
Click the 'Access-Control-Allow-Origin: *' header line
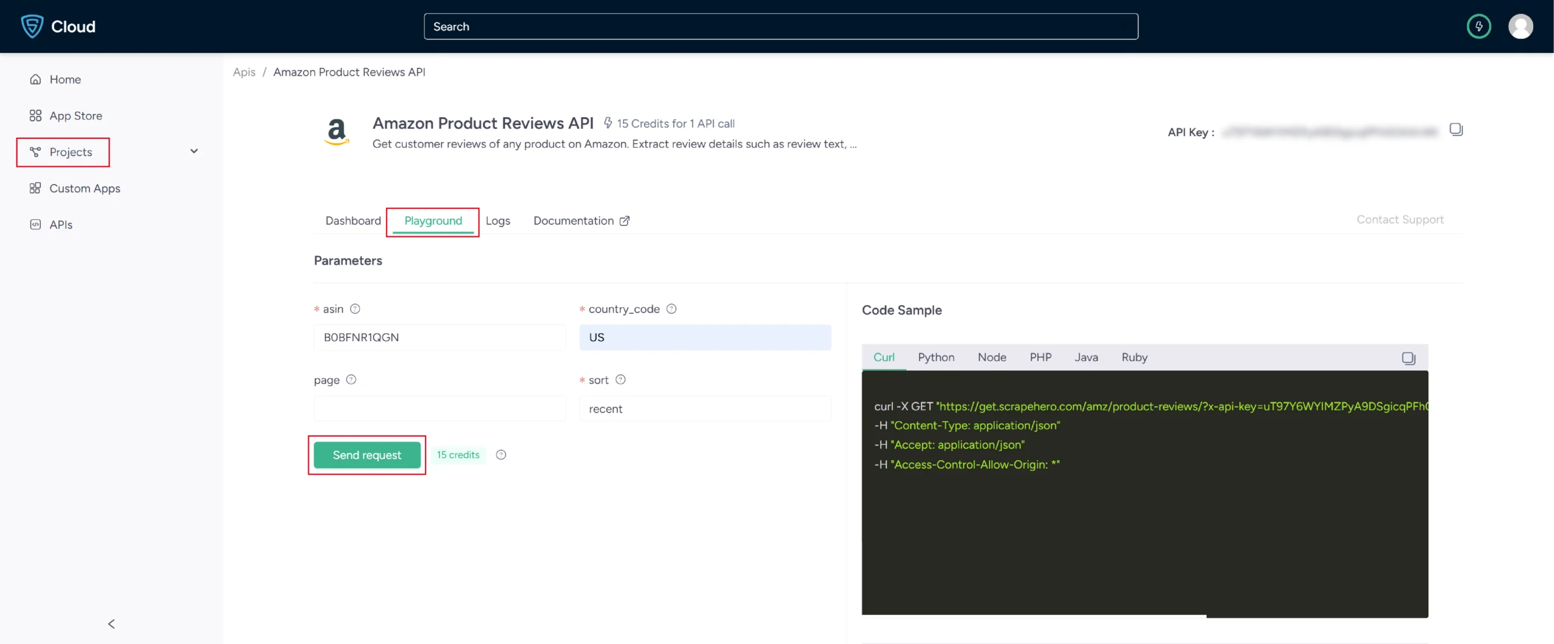click(967, 465)
